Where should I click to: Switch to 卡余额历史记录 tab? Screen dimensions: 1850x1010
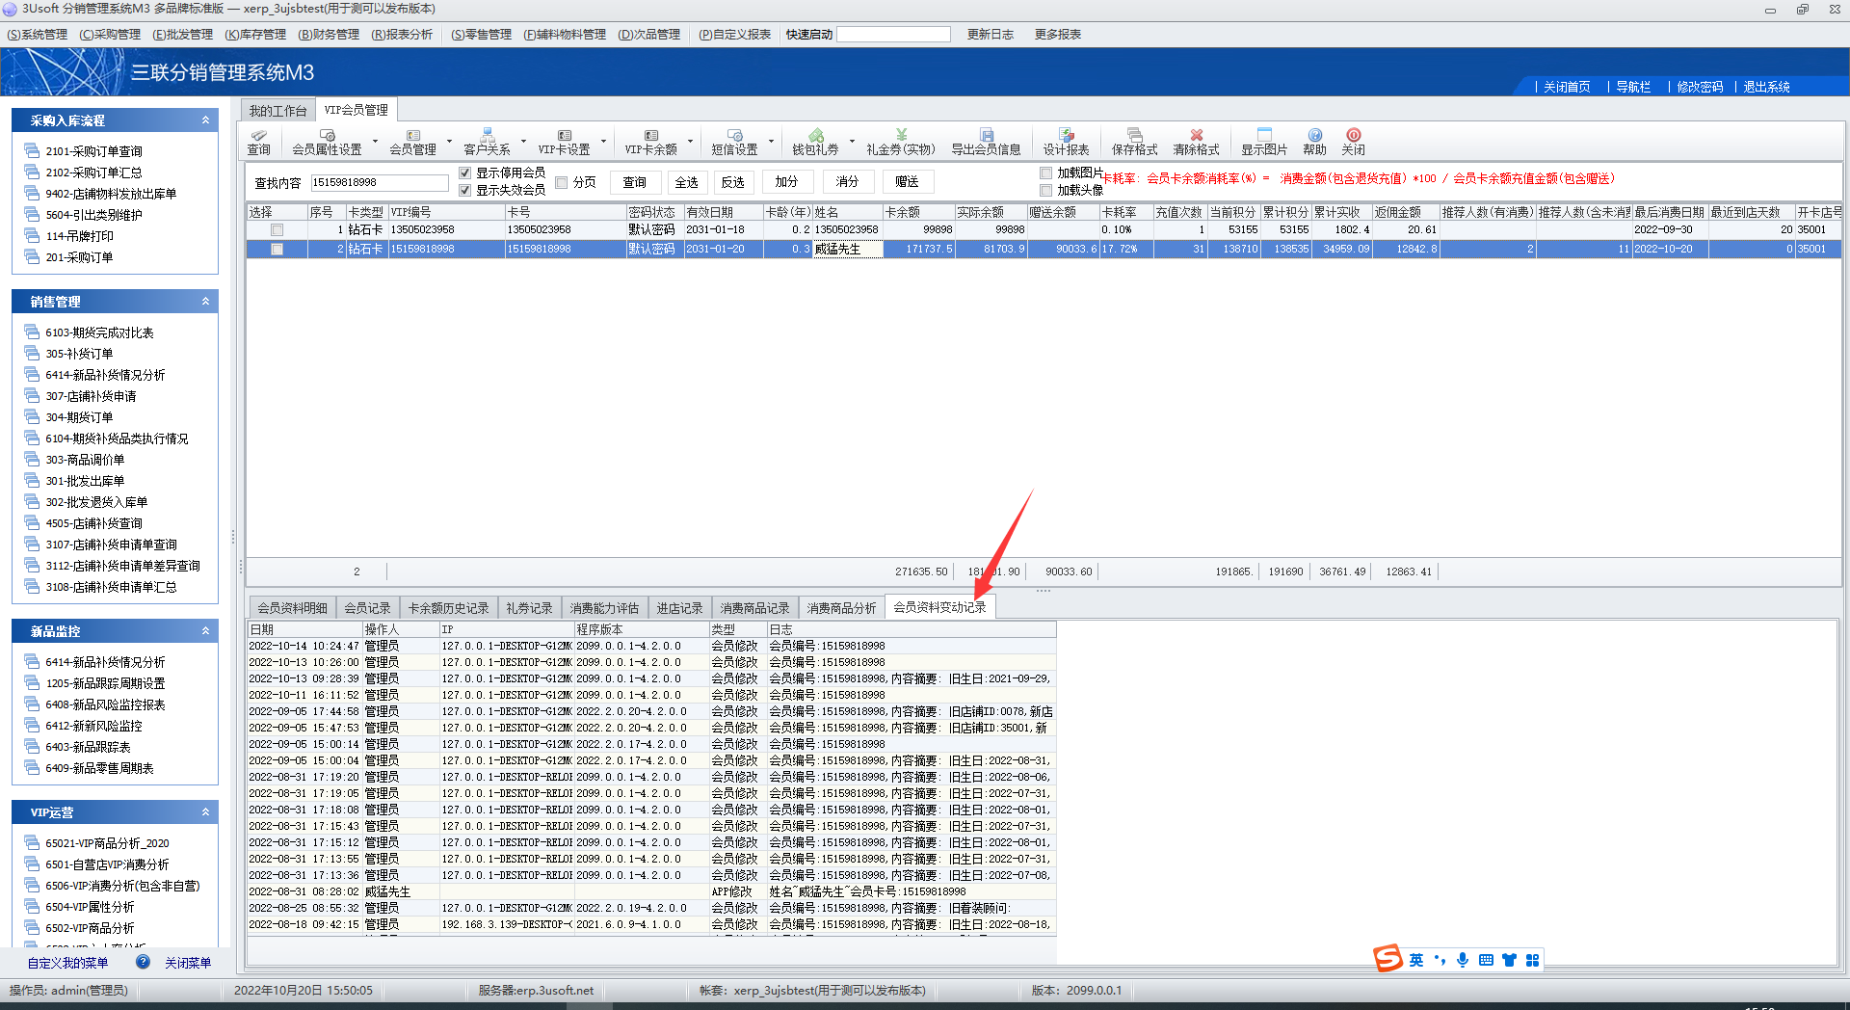pos(448,608)
